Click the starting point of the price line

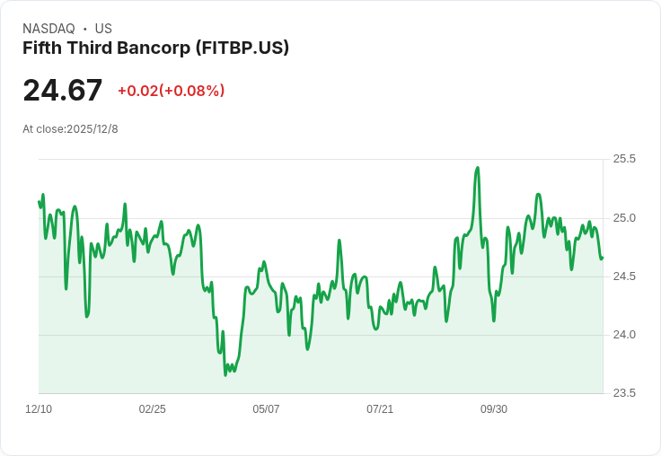pos(40,202)
